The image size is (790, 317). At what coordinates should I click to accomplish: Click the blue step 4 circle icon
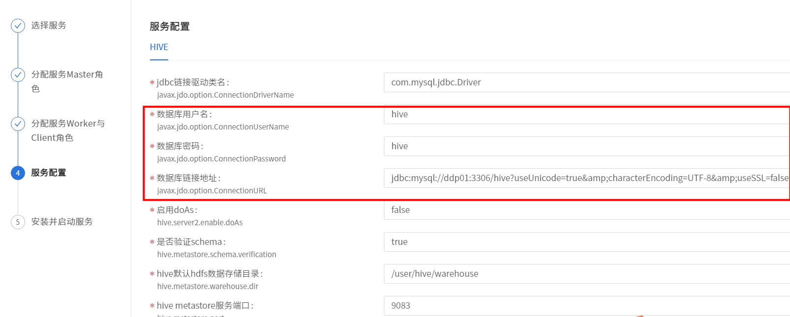pos(18,173)
